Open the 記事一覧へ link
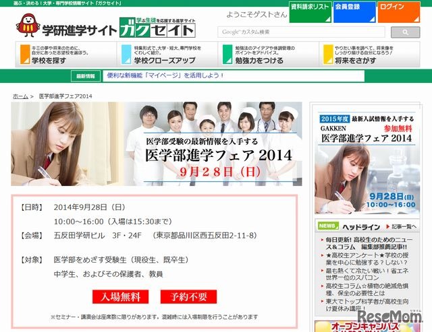 click(402, 227)
